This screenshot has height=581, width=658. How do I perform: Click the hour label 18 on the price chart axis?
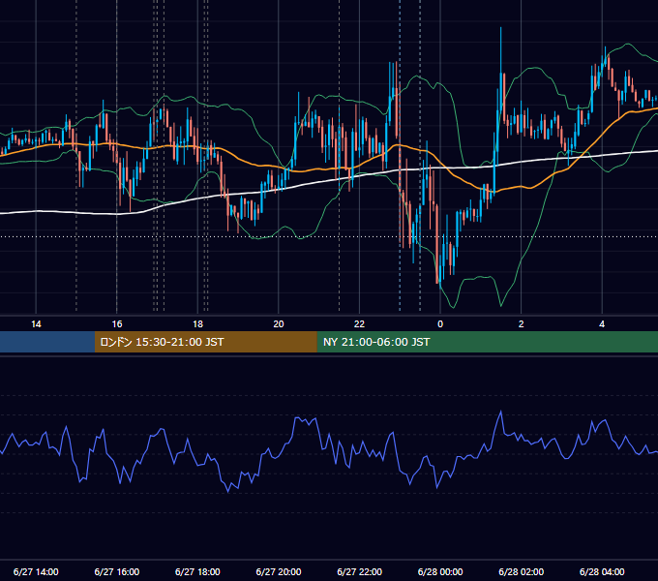[197, 324]
